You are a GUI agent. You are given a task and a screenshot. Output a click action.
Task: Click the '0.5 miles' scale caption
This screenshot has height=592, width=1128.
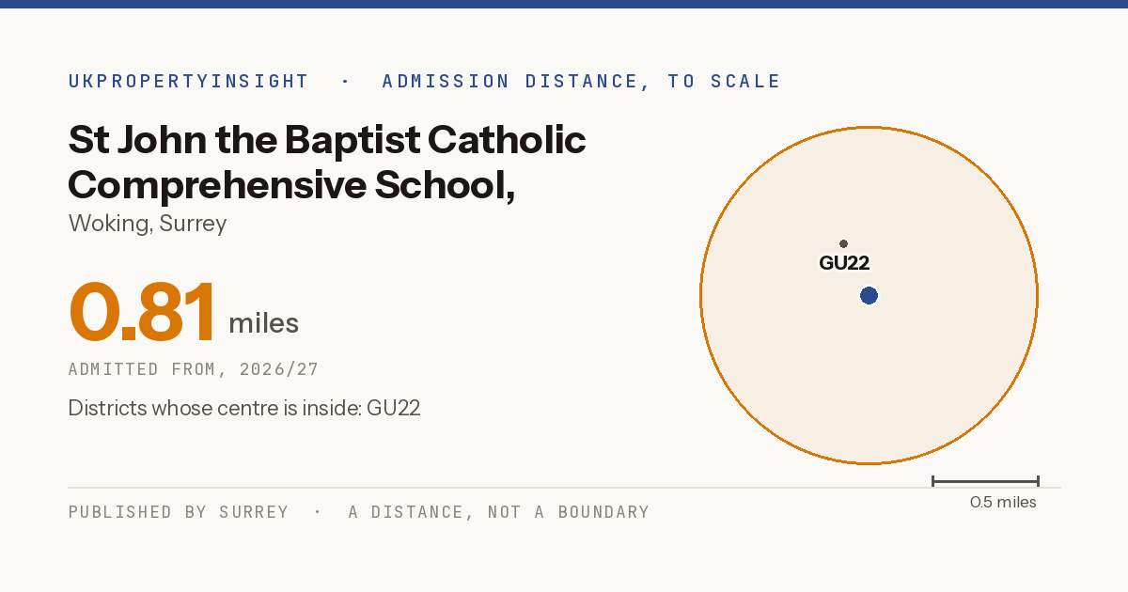[x=1003, y=503]
